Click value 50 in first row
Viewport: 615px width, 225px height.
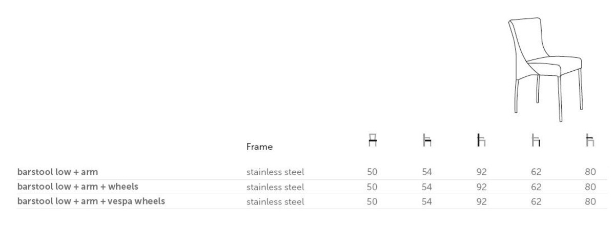[x=373, y=172]
